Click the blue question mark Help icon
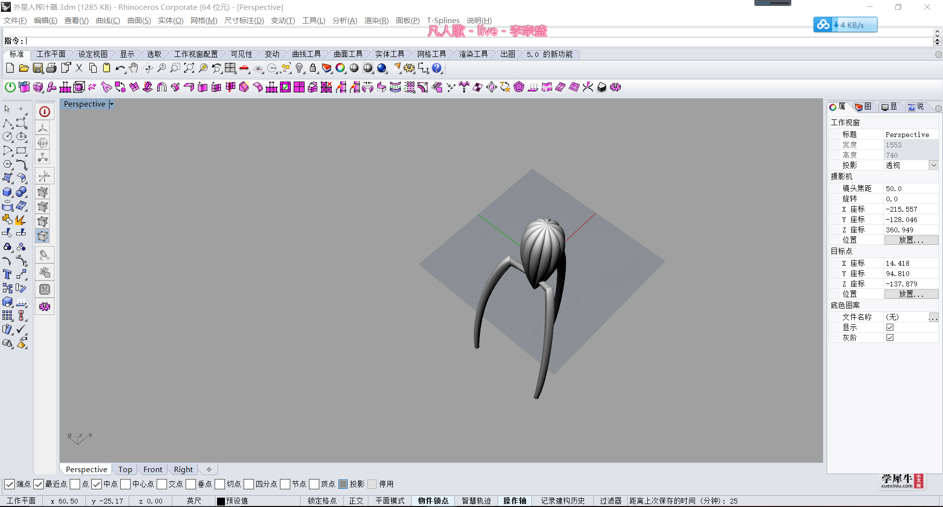The image size is (943, 507). tap(437, 68)
